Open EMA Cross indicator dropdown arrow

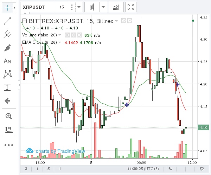point(60,42)
